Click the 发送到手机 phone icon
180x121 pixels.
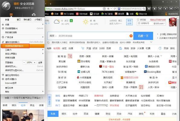tap(166, 14)
